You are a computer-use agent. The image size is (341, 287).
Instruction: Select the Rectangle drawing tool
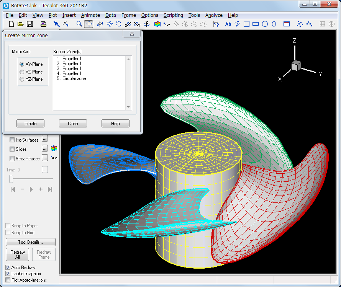256,24
